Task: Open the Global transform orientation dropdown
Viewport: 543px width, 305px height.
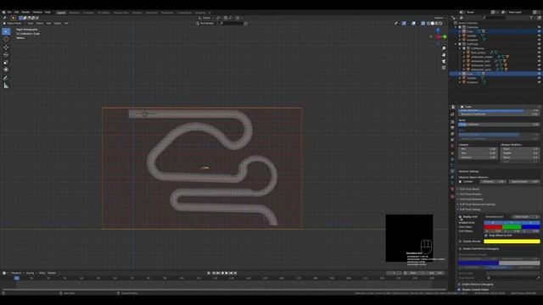Action: (206, 18)
